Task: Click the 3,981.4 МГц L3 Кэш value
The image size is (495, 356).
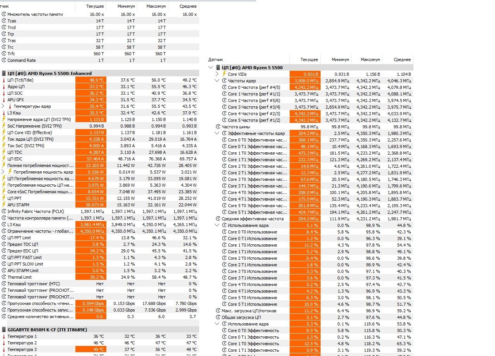Action: point(91,225)
